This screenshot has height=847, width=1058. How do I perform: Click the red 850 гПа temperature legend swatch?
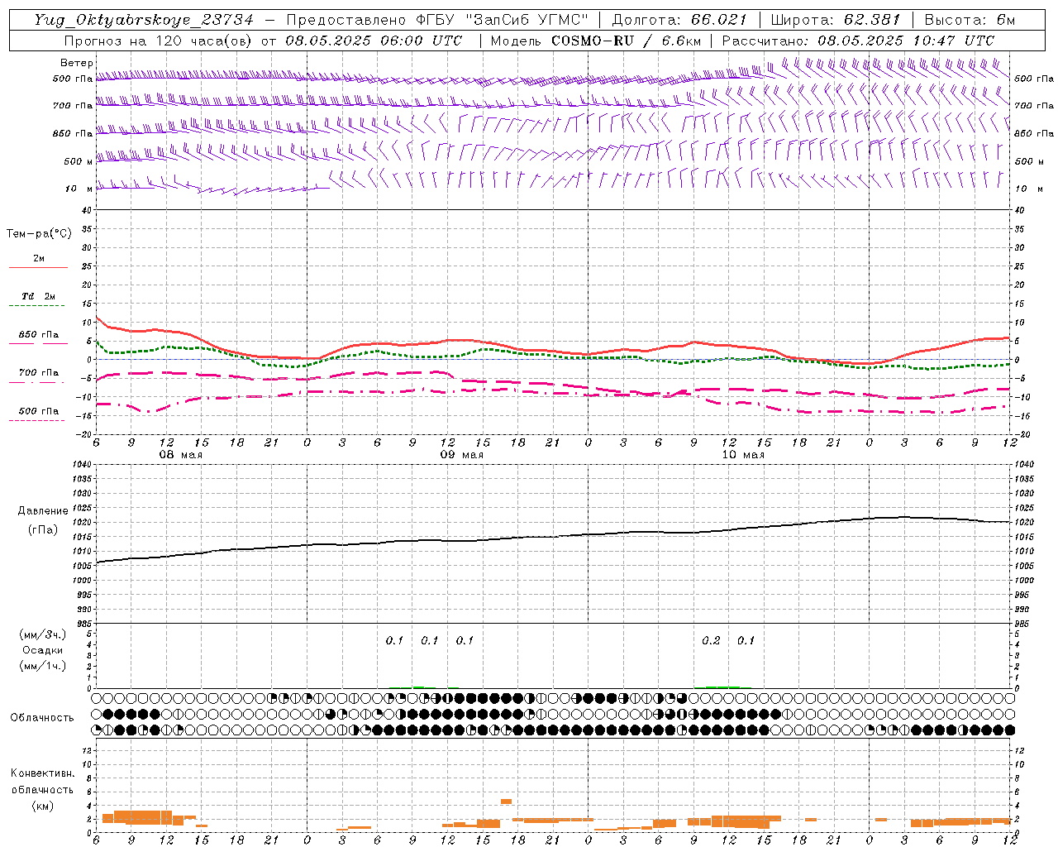(x=38, y=343)
